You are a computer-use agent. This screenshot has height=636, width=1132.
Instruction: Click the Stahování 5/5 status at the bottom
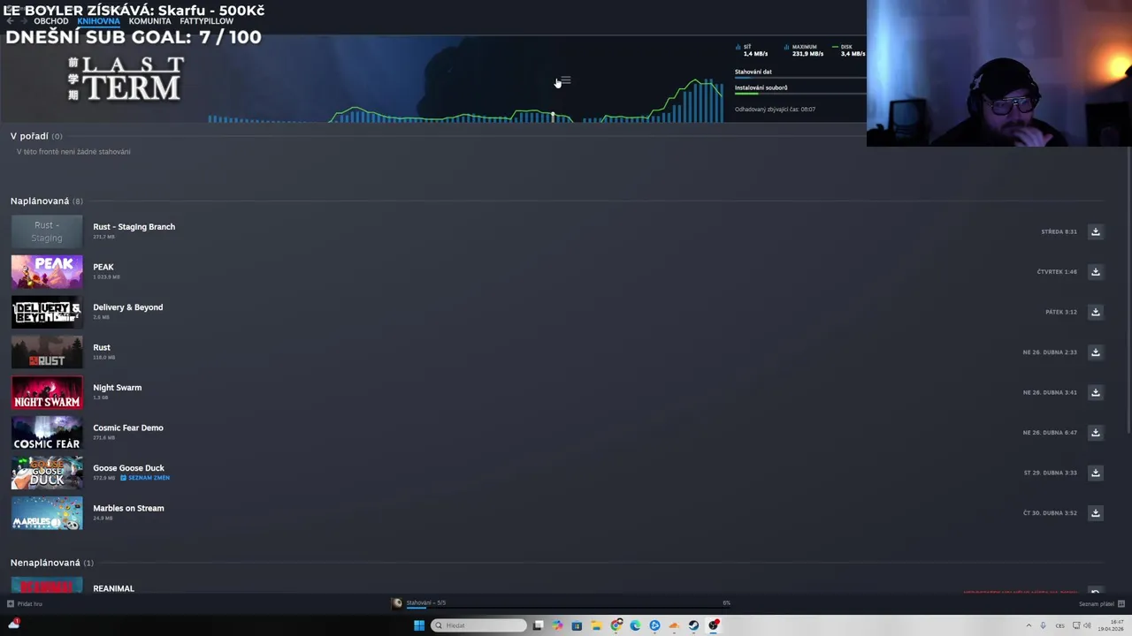click(x=425, y=602)
